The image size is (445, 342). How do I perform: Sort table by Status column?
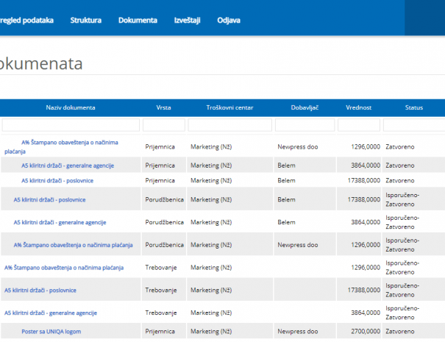[x=414, y=107]
